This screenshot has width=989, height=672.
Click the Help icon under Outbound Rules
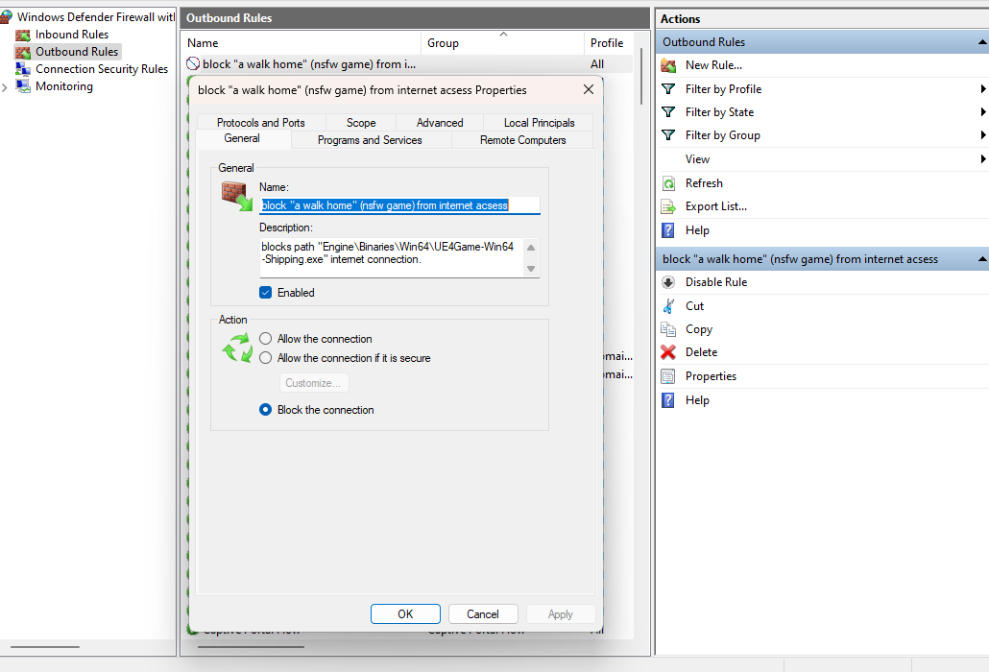click(x=668, y=230)
